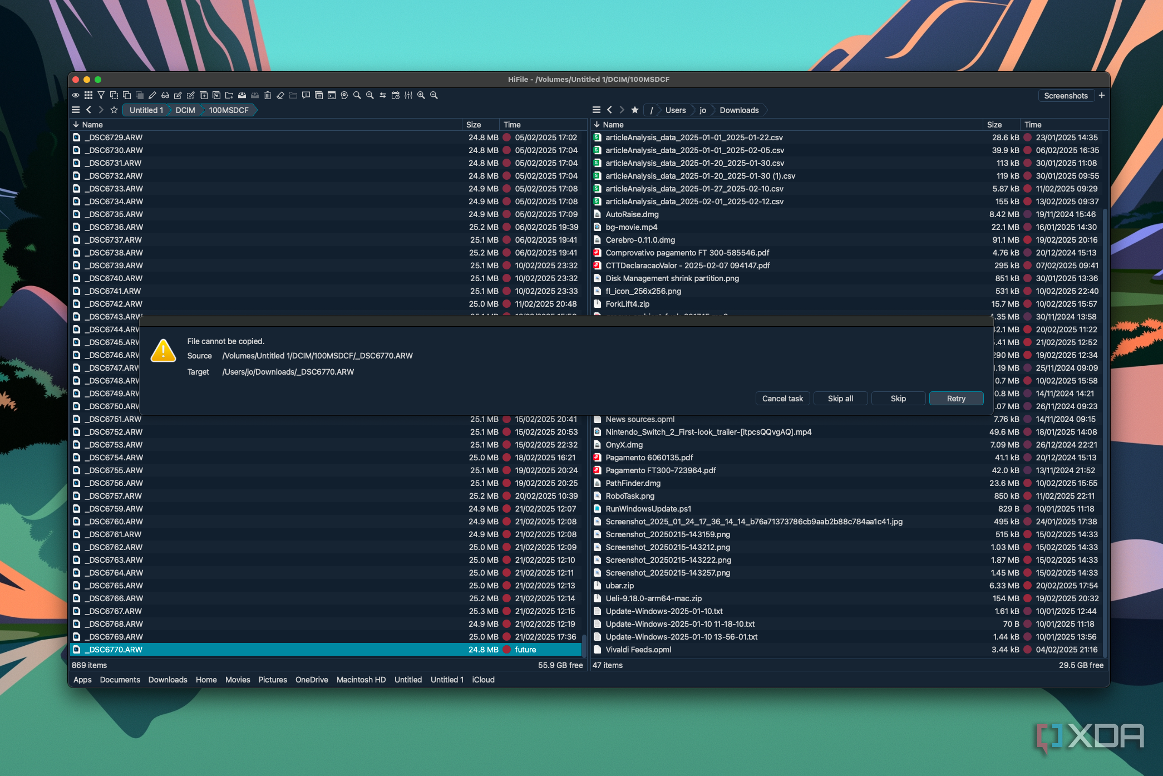Open the scheduled tasks calendar icon

[x=396, y=95]
